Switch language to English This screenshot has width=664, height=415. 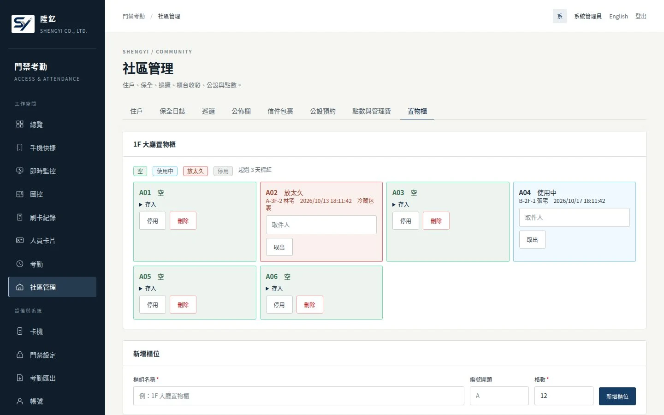click(x=618, y=16)
